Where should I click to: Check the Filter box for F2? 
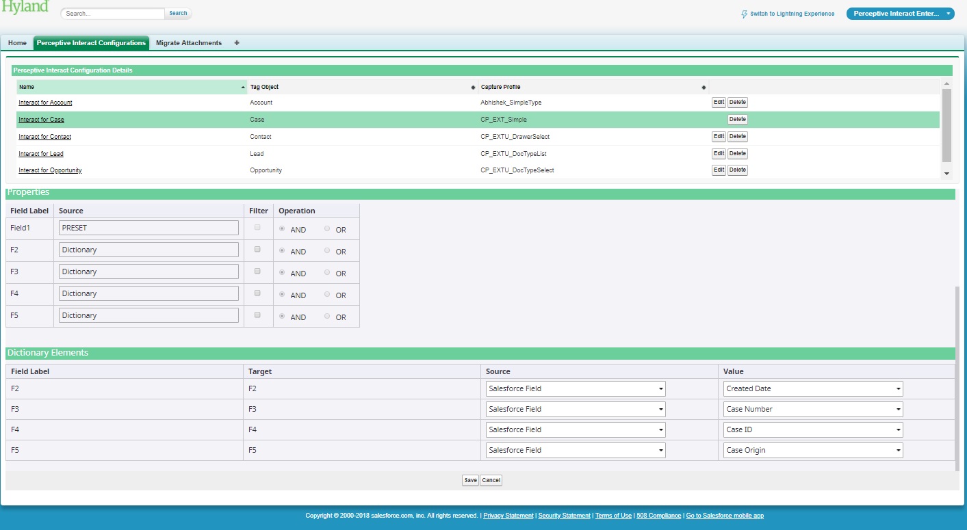tap(257, 250)
